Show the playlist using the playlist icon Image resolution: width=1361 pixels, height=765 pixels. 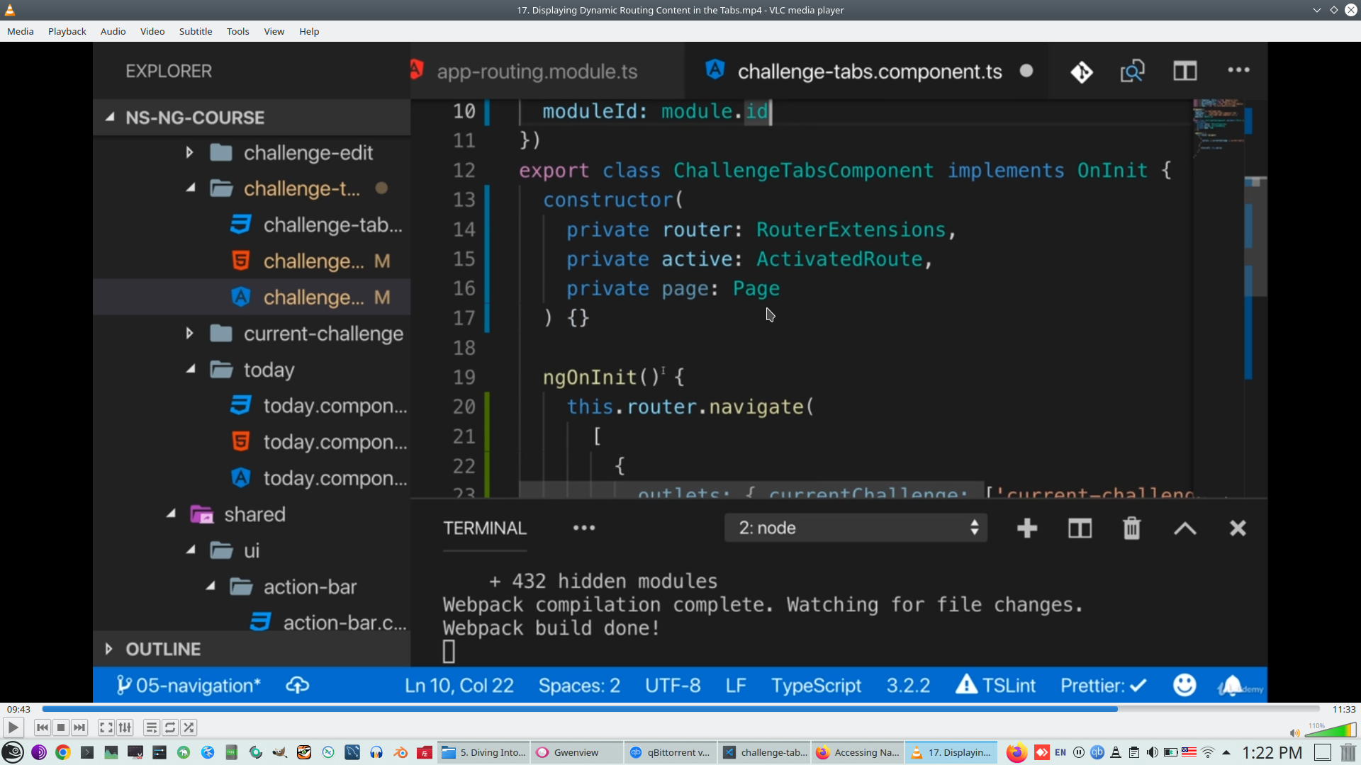[x=151, y=727]
